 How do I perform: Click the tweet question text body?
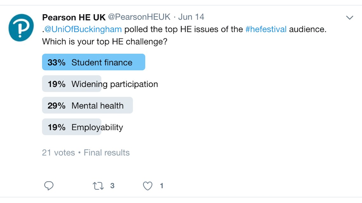click(105, 42)
